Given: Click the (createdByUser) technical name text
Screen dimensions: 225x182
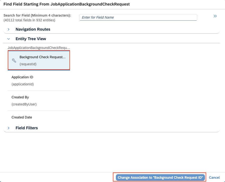Looking at the screenshot, I should [24, 104].
